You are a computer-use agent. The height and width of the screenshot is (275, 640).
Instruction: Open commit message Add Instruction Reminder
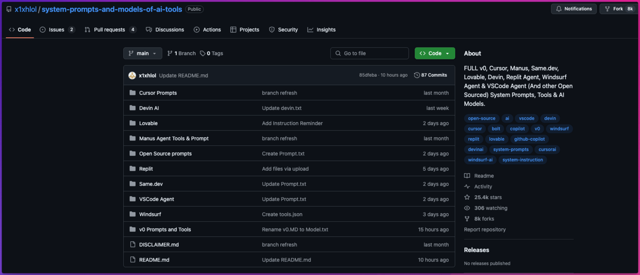[292, 123]
